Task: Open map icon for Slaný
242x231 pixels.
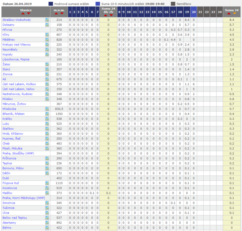Action: (47, 69)
